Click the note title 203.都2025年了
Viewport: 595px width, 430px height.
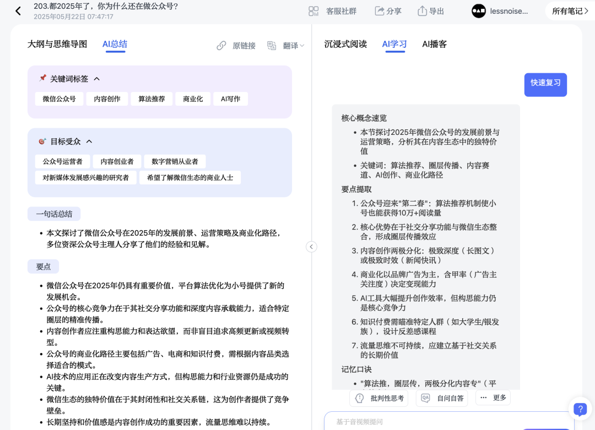click(105, 6)
